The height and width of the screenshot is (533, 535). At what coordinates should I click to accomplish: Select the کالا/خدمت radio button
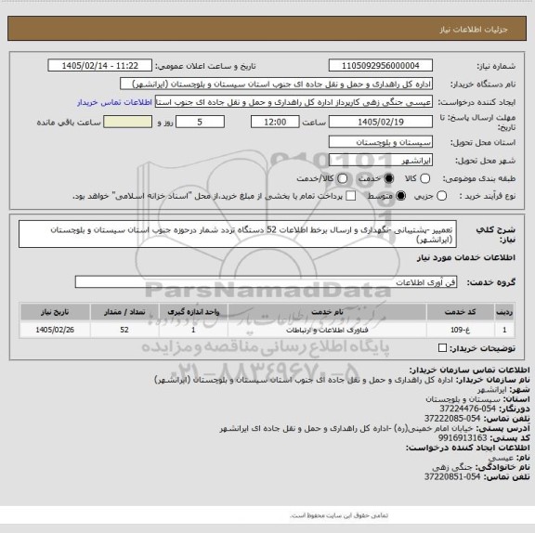[342, 178]
